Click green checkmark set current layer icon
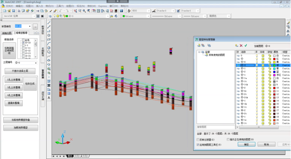Image resolution: width=291 pixels, height=159 pixels. click(246, 46)
